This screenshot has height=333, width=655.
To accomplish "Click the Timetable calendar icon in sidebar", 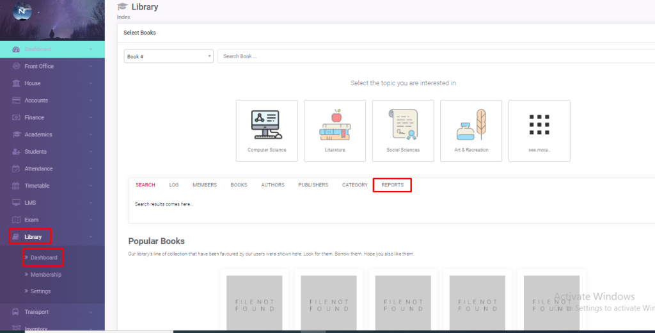I will coord(17,186).
